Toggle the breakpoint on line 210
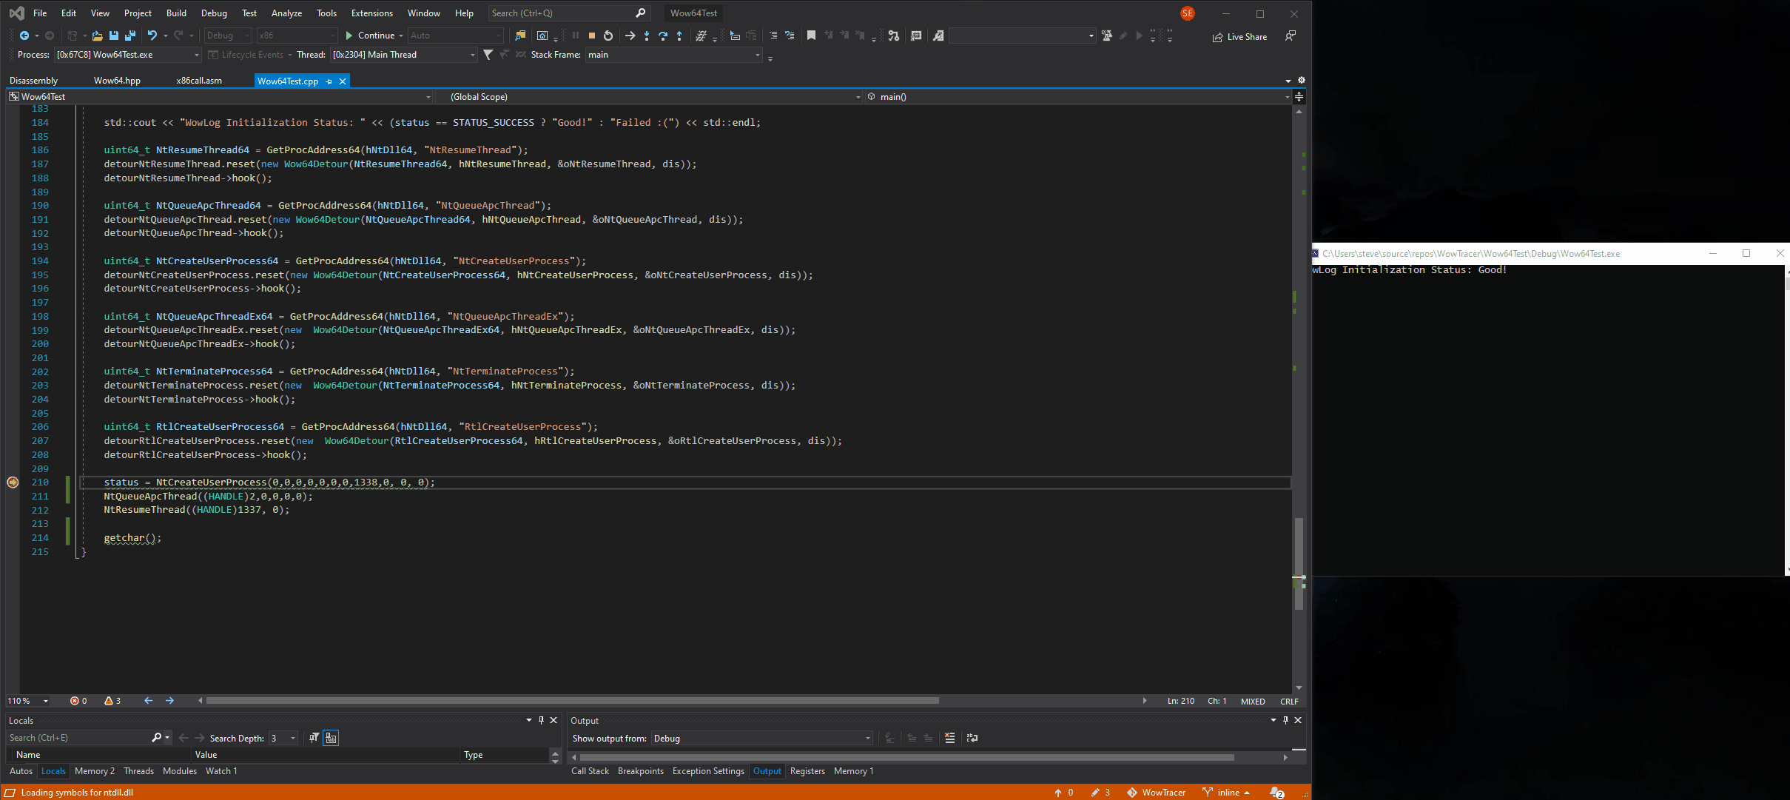 pos(13,483)
